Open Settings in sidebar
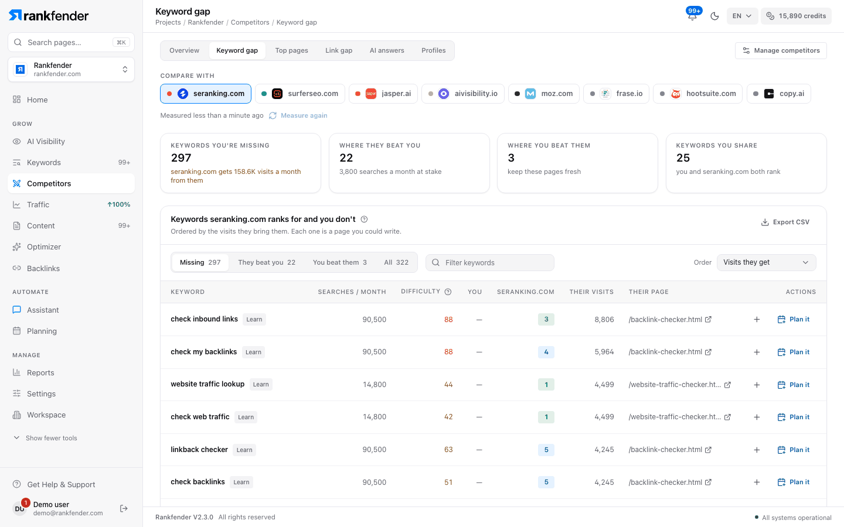Viewport: 844px width, 527px height. click(x=71, y=393)
